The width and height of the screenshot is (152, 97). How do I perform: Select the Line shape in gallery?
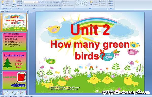pyautogui.click(x=80, y=1)
